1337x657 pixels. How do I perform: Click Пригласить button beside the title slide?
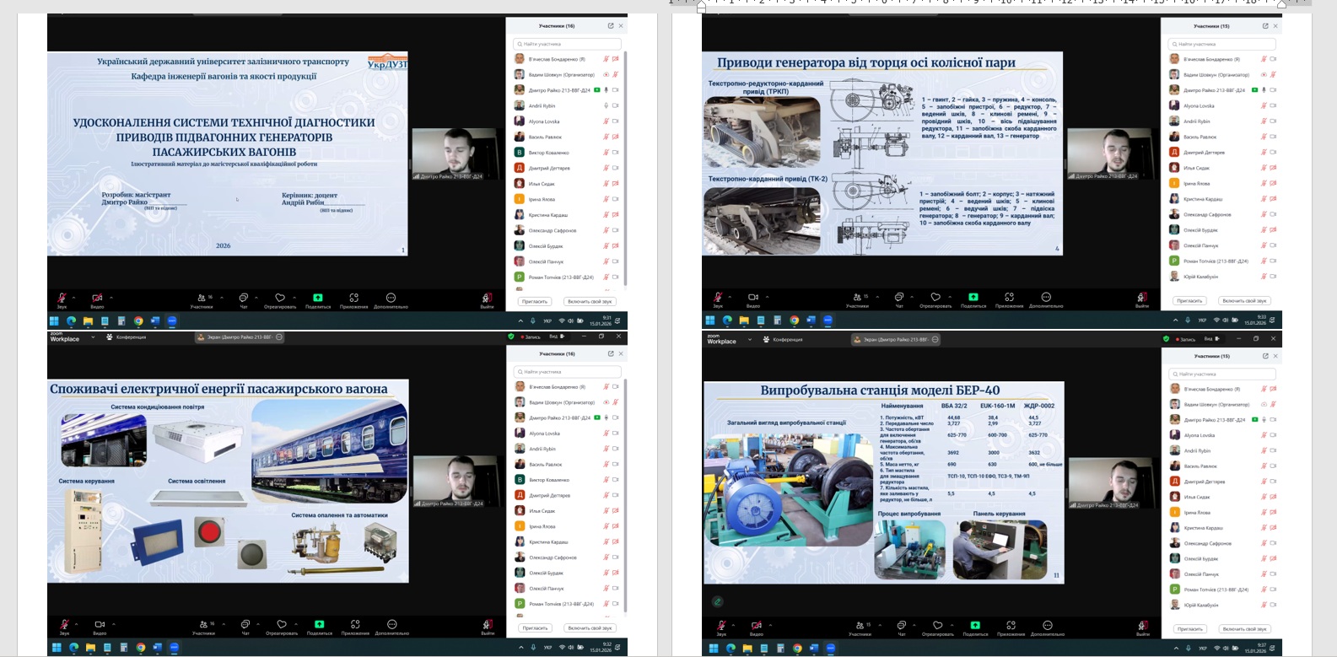coord(535,301)
